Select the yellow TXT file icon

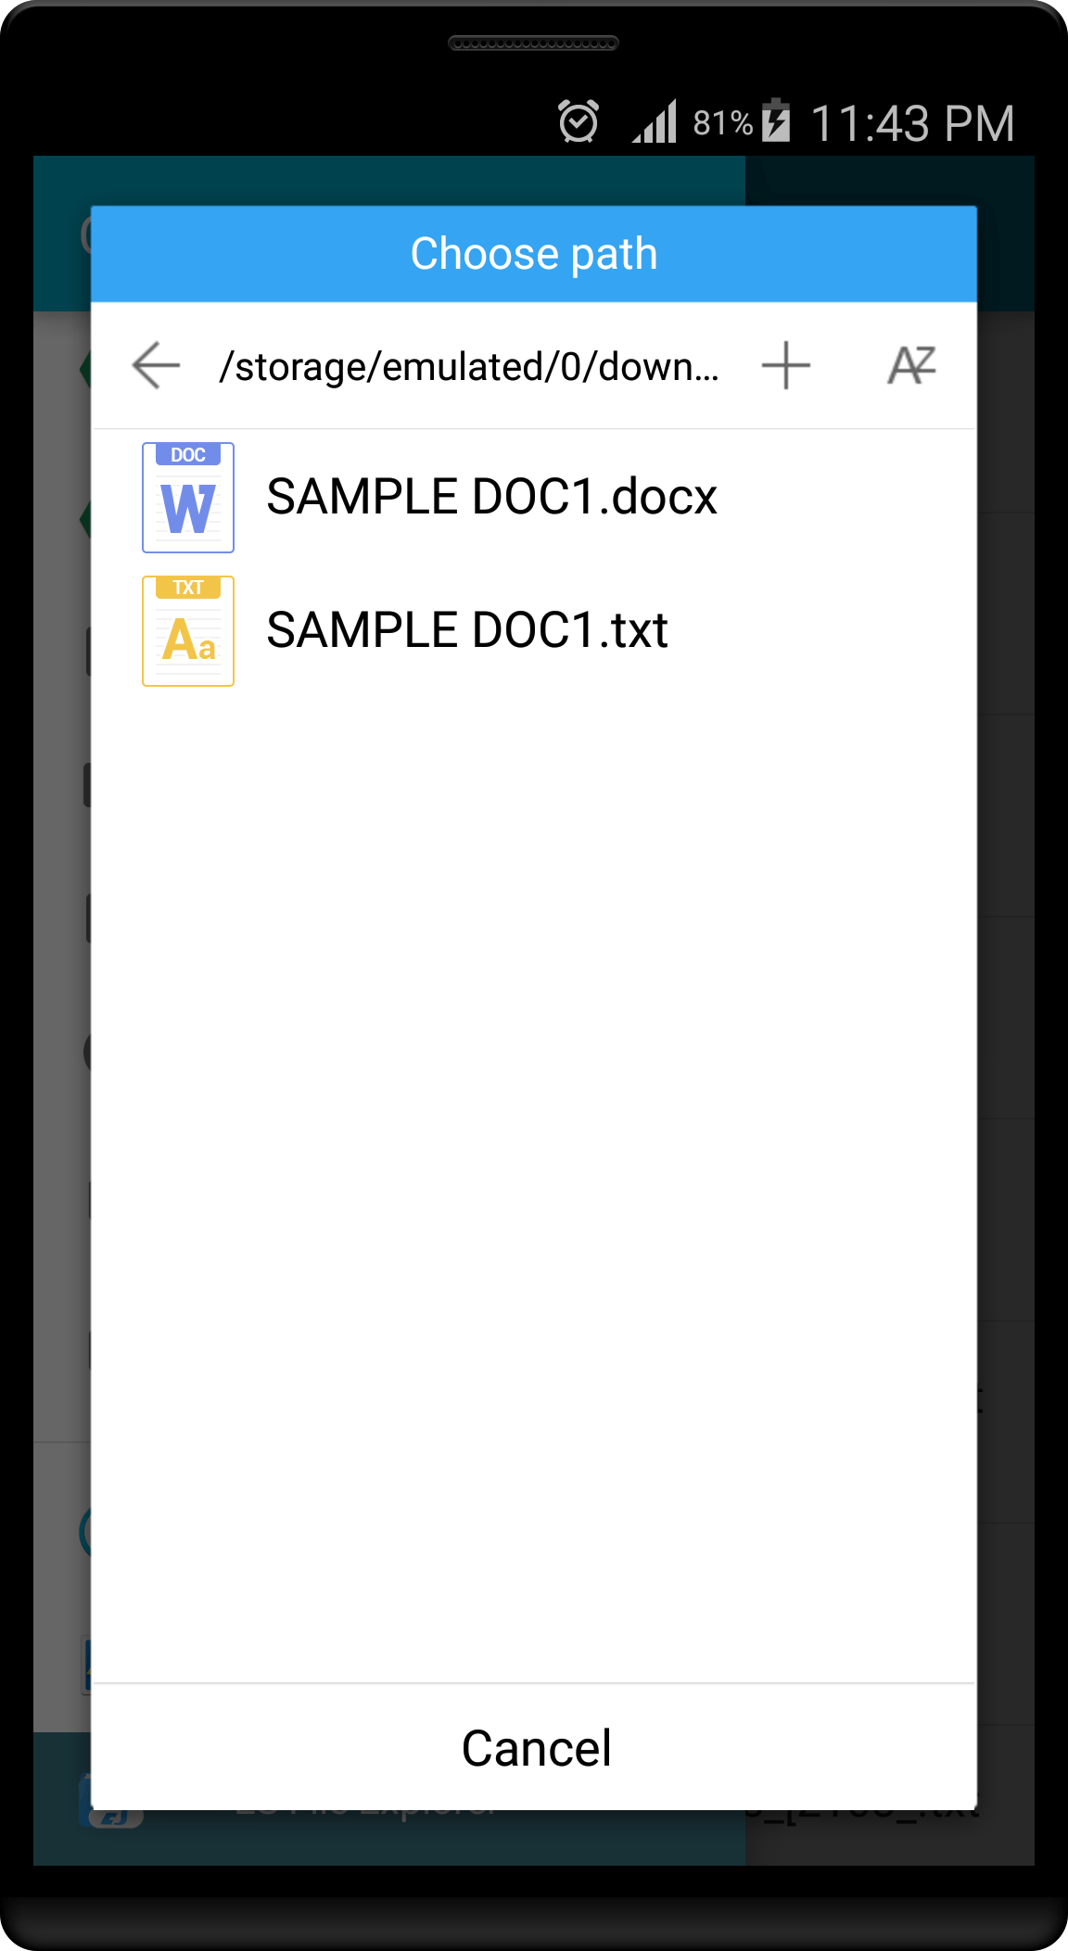coord(188,631)
